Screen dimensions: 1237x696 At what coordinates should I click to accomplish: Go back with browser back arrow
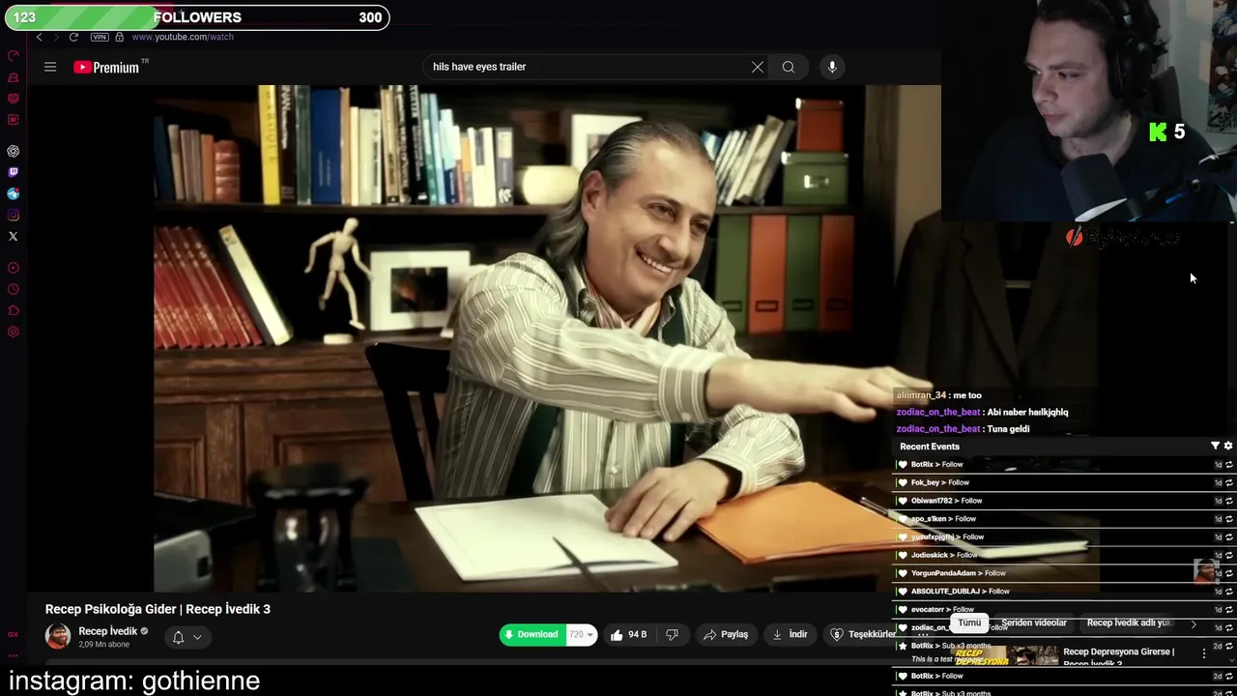(x=39, y=37)
